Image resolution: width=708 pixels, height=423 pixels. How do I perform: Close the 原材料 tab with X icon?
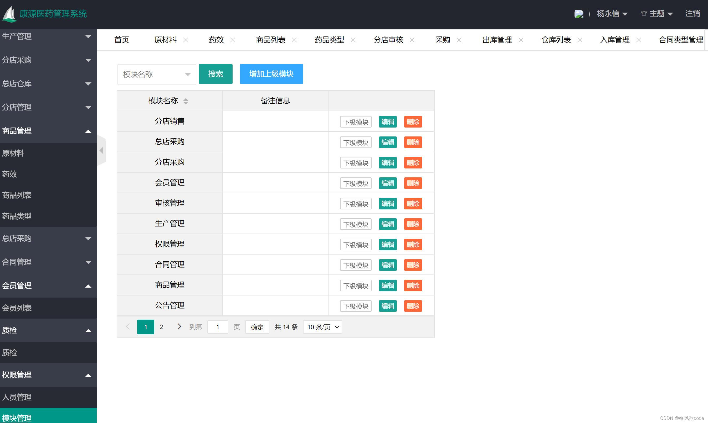click(186, 40)
